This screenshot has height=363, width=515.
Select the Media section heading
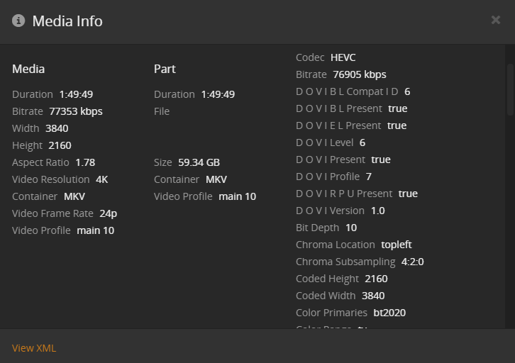click(x=28, y=69)
